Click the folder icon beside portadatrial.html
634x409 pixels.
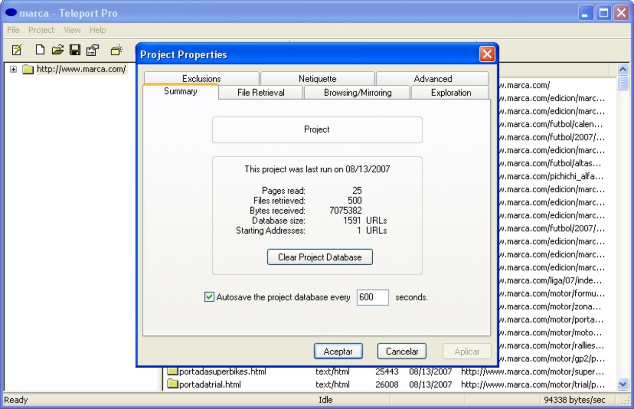(x=173, y=384)
